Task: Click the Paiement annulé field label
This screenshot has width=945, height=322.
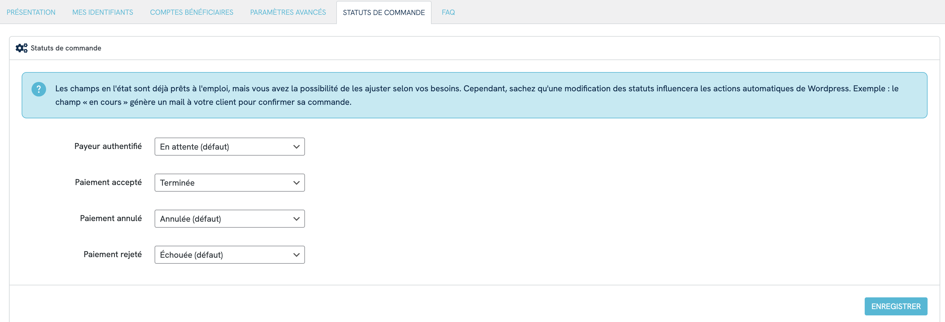Action: pyautogui.click(x=111, y=218)
